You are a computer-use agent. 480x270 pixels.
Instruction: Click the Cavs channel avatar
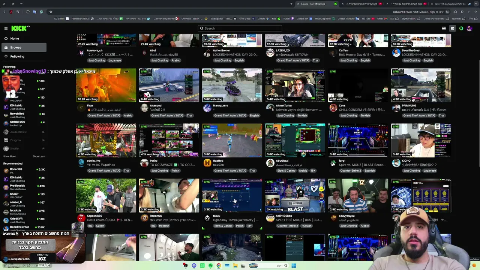pyautogui.click(x=333, y=108)
